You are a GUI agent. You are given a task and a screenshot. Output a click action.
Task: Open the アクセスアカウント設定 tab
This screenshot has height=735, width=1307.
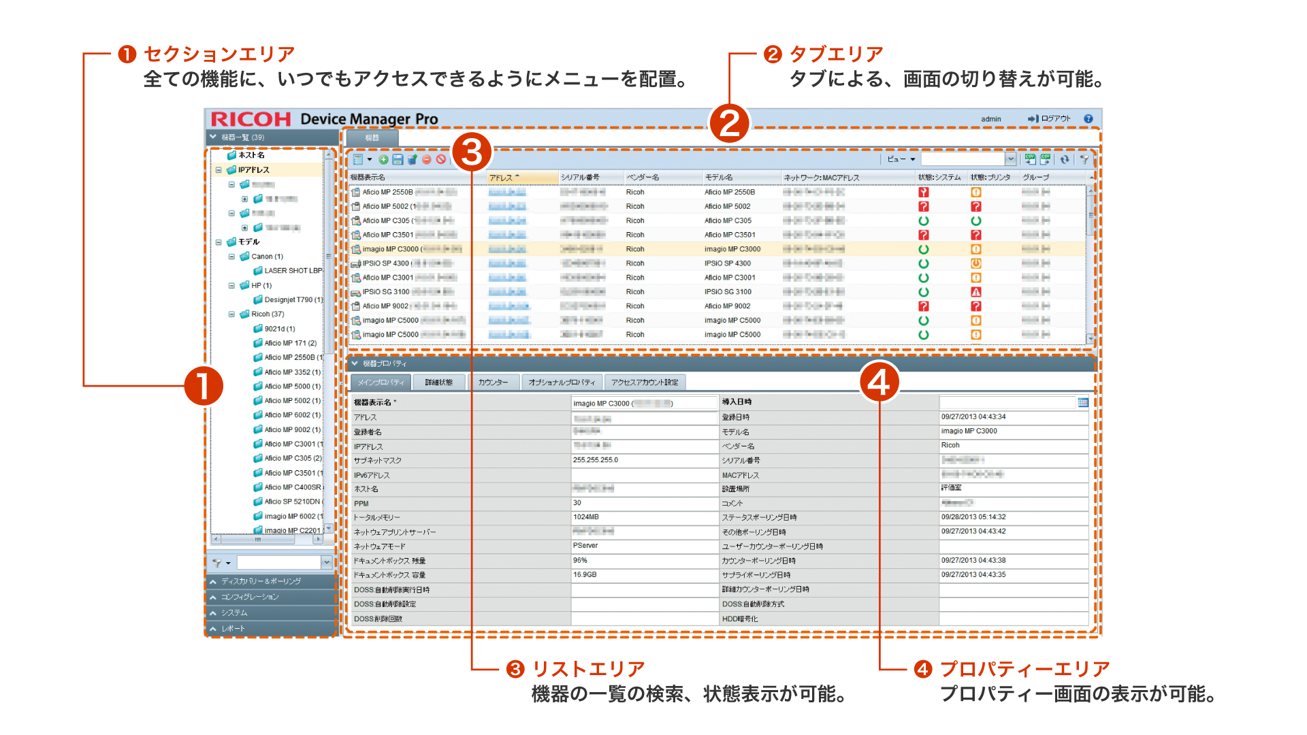click(648, 382)
